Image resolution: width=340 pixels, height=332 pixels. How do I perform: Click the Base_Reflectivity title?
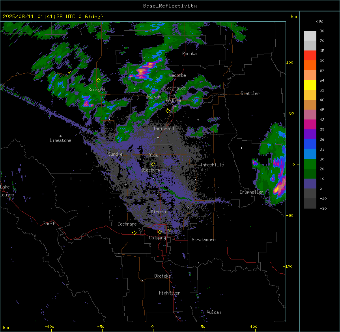(170, 6)
